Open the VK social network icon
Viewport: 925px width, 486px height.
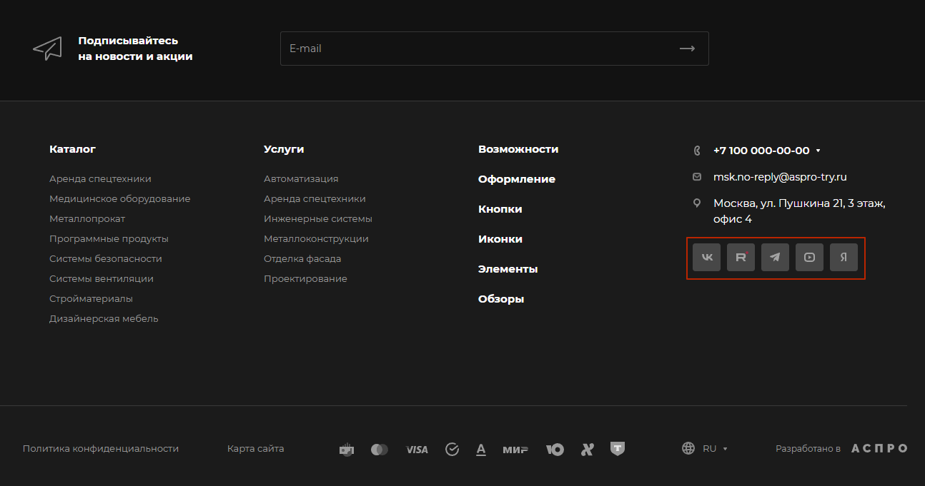pyautogui.click(x=706, y=258)
